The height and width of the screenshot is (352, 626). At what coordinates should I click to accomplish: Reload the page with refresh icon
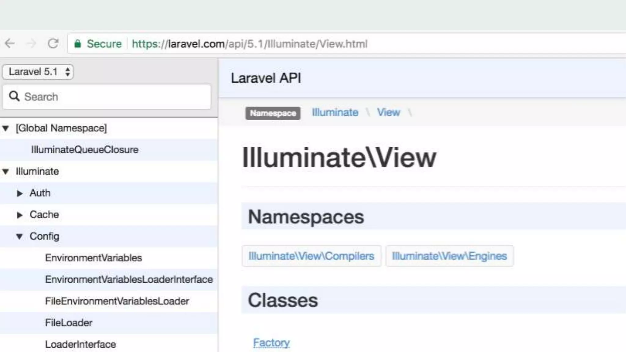coord(53,44)
